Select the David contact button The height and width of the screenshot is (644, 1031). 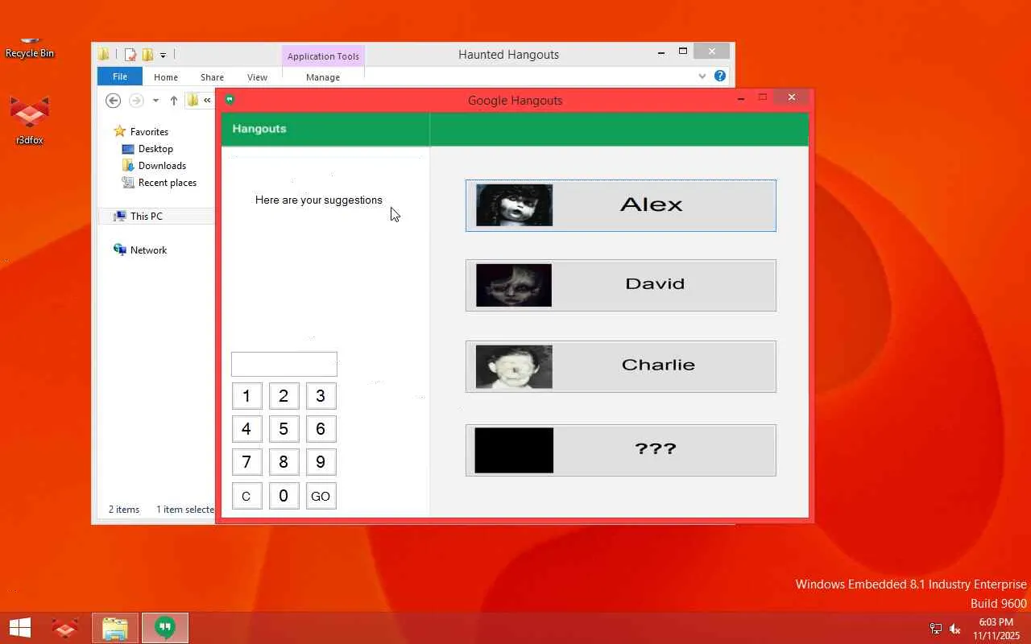pyautogui.click(x=621, y=285)
